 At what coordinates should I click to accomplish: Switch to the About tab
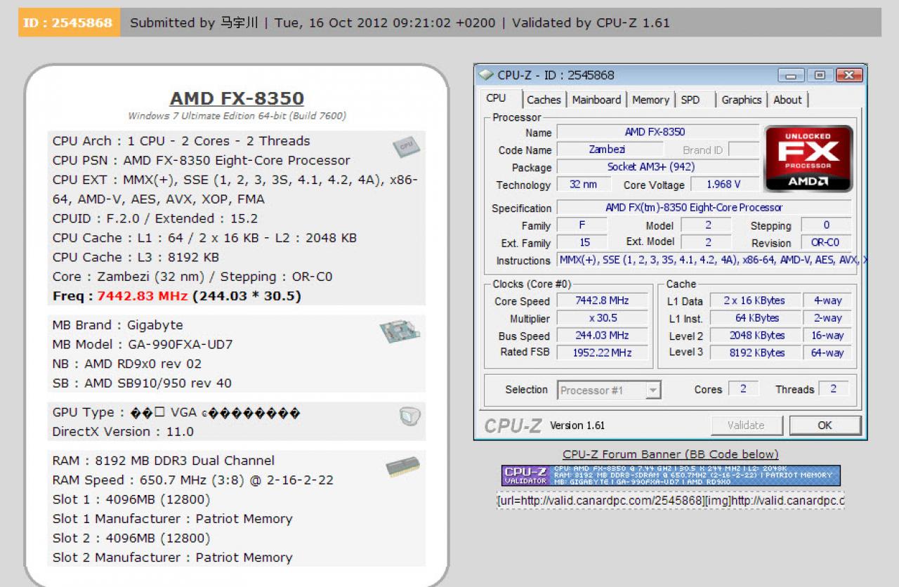coord(787,100)
